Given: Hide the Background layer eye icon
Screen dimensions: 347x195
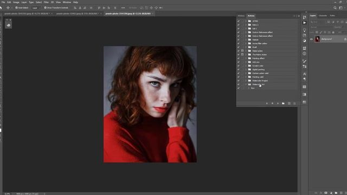Looking at the screenshot, I should click(x=311, y=40).
